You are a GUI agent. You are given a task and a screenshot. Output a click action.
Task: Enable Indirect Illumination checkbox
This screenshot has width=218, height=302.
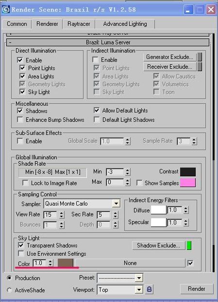click(x=95, y=60)
